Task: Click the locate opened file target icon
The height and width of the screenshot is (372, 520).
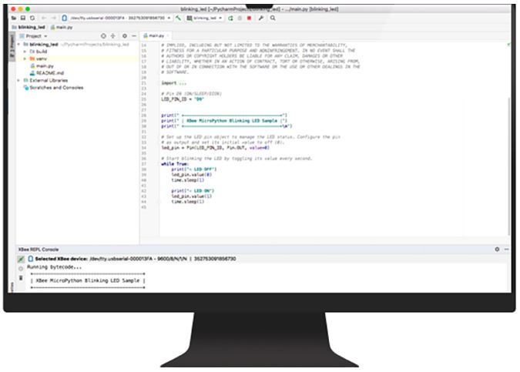Action: [103, 35]
